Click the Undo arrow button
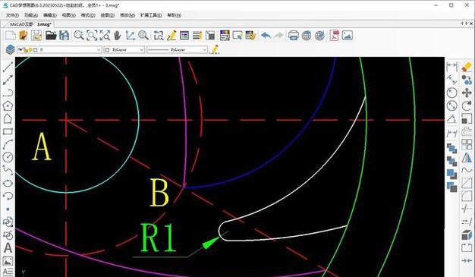Image resolution: width=475 pixels, height=277 pixels. pyautogui.click(x=266, y=36)
